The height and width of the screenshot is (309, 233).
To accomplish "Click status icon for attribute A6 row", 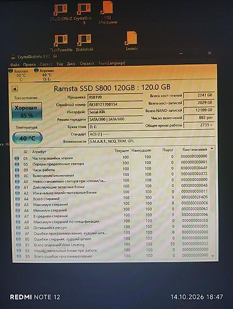I will pyautogui.click(x=18, y=210).
